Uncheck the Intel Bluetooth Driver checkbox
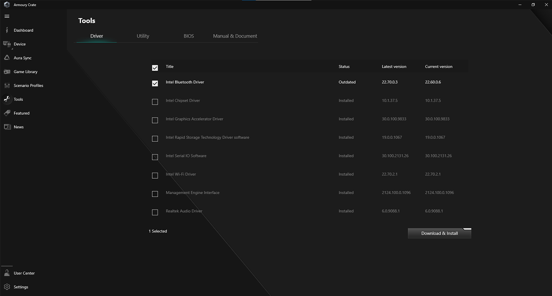Screen dimensions: 552x296 point(155,83)
